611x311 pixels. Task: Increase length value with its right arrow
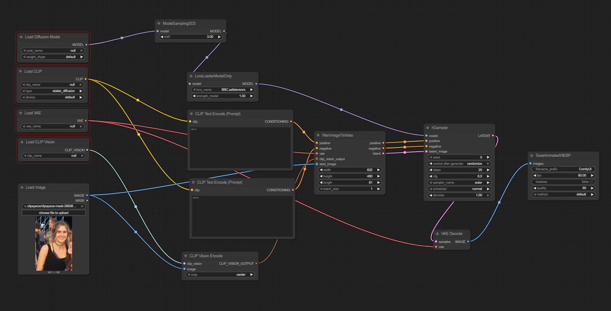(x=379, y=183)
